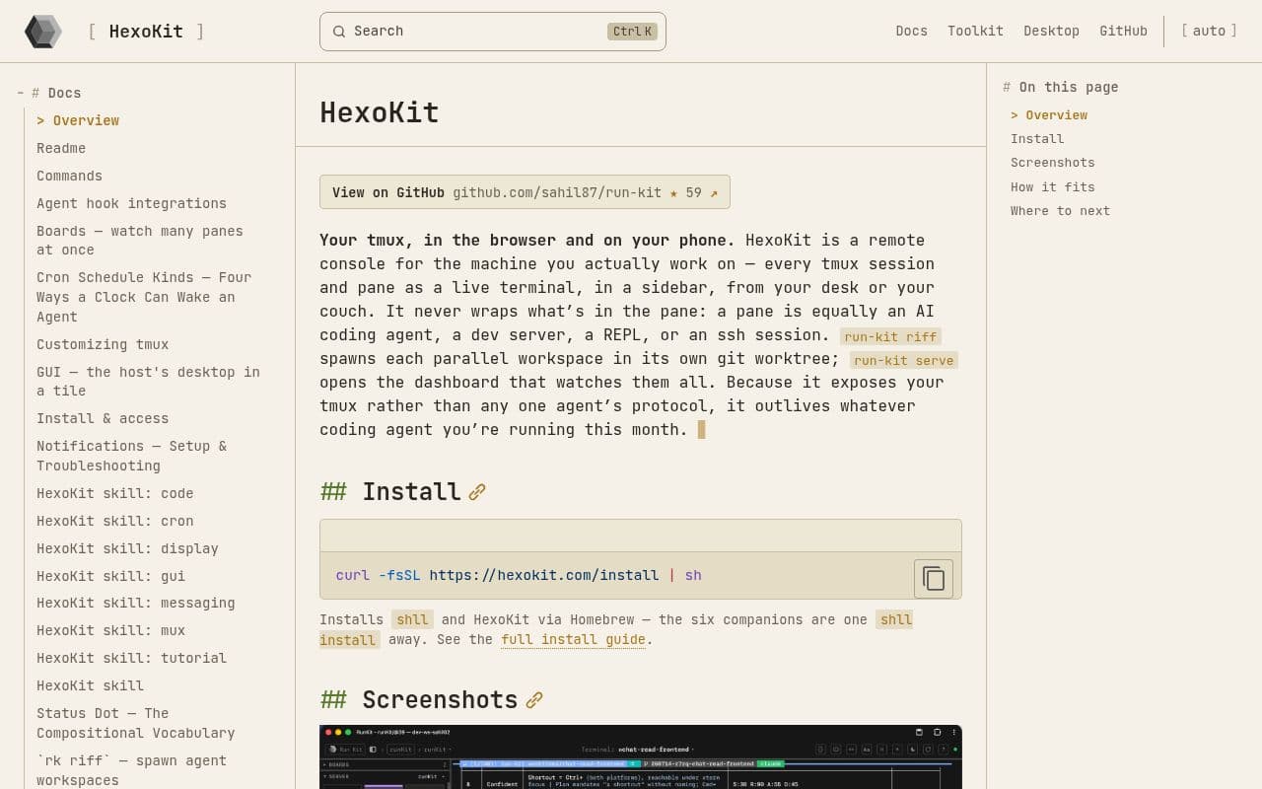Click the HexoKit page title heading

click(379, 112)
